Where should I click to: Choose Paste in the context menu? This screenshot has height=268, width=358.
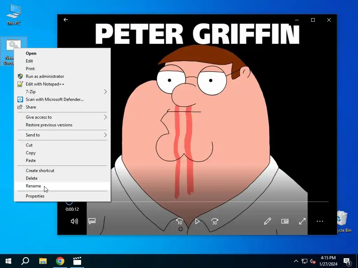click(x=62, y=161)
